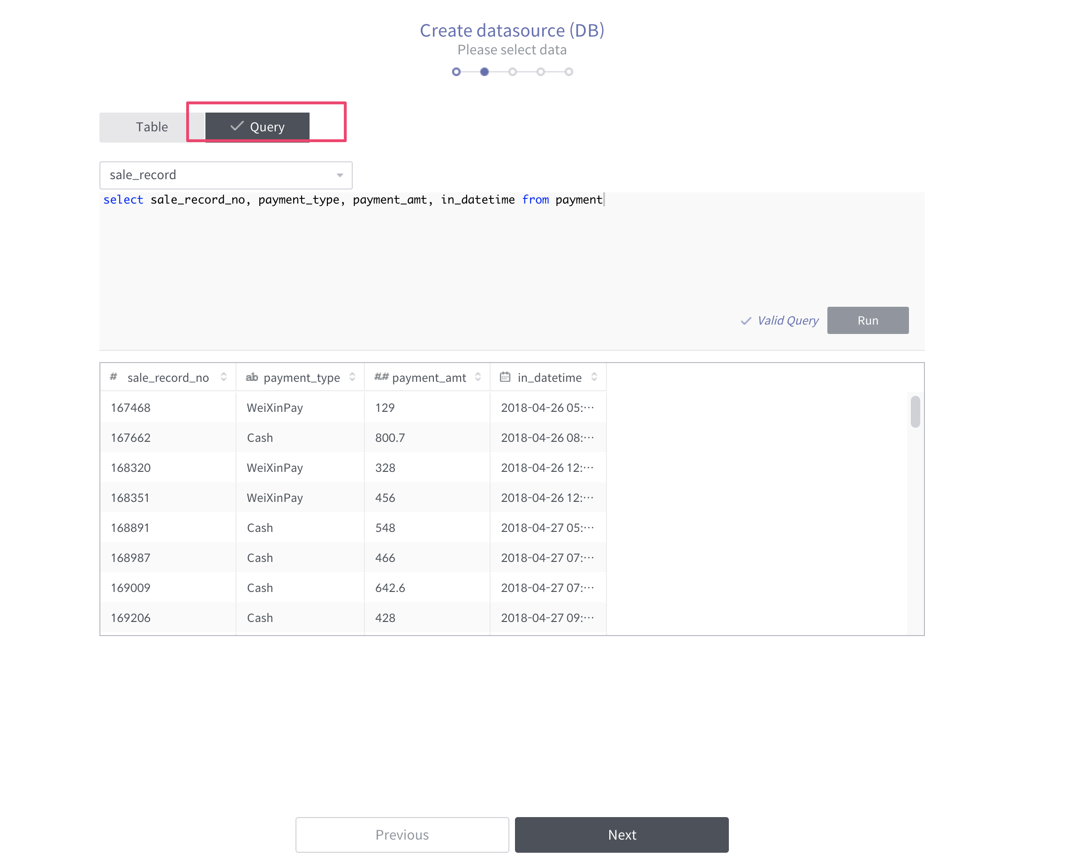Run the SQL query
This screenshot has width=1090, height=864.
(x=868, y=320)
